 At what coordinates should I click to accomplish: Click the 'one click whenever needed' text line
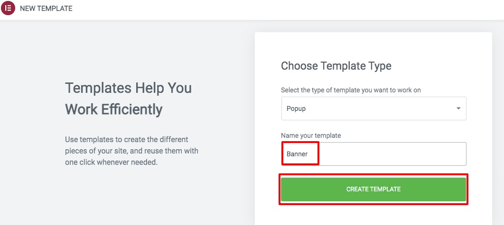coord(111,162)
